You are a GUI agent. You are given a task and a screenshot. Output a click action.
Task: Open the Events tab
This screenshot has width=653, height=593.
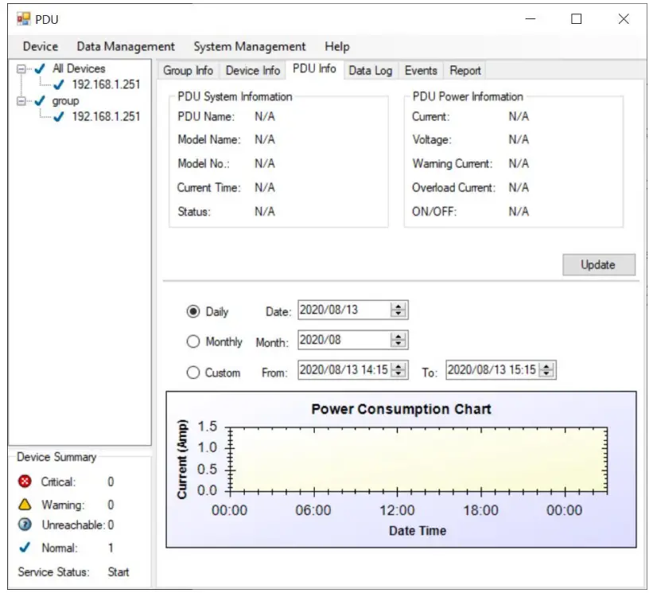point(421,71)
